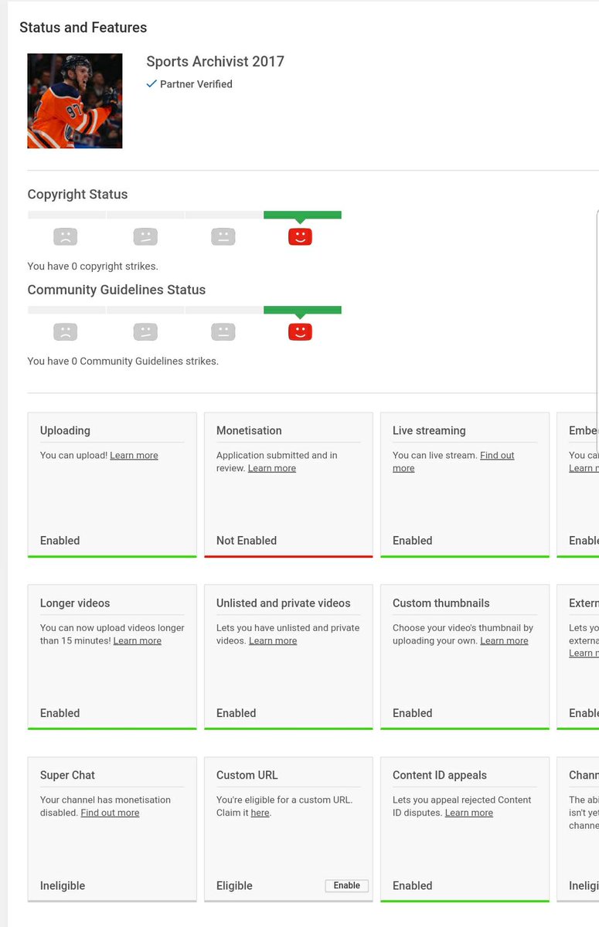The height and width of the screenshot is (927, 599).
Task: Open Learn more in Longer videos card
Action: point(138,640)
